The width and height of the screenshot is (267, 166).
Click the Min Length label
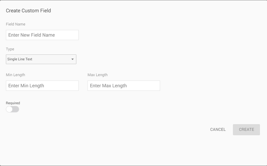15,75
